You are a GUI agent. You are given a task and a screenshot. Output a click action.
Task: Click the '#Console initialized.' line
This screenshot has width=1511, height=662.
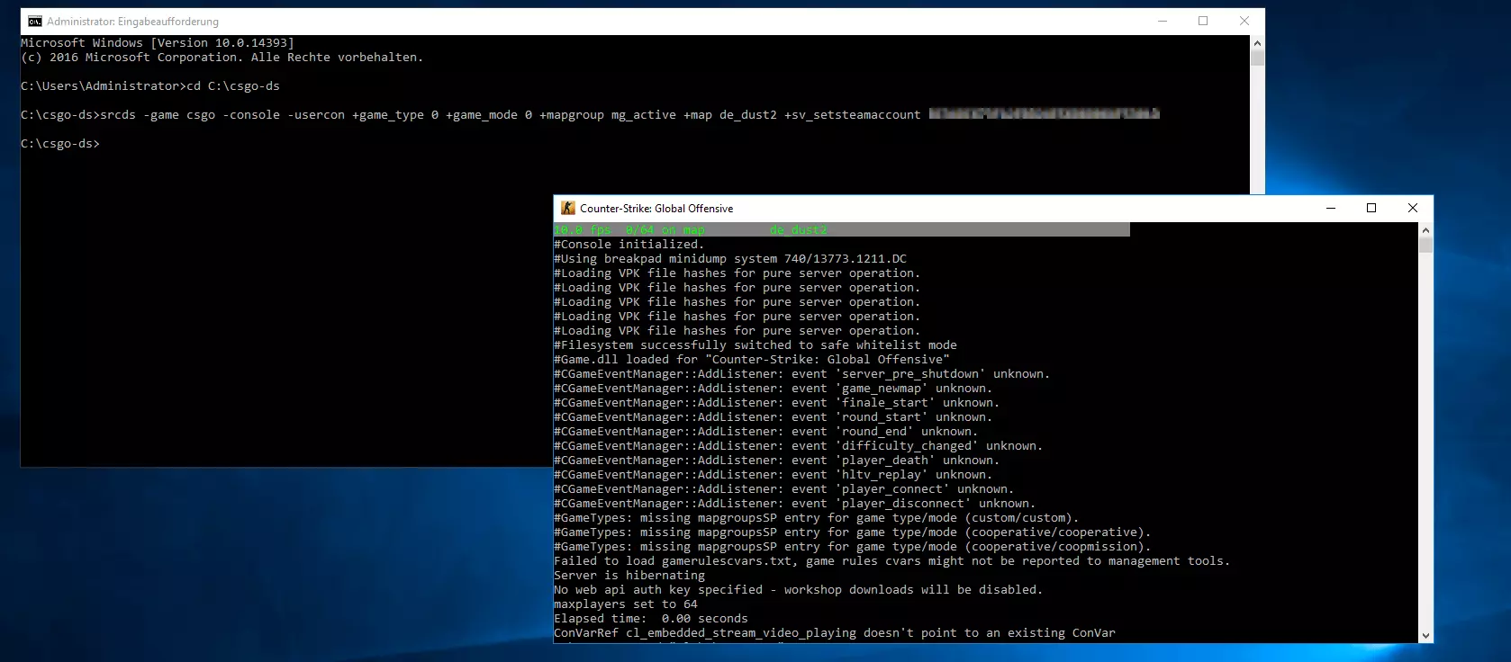pos(629,244)
